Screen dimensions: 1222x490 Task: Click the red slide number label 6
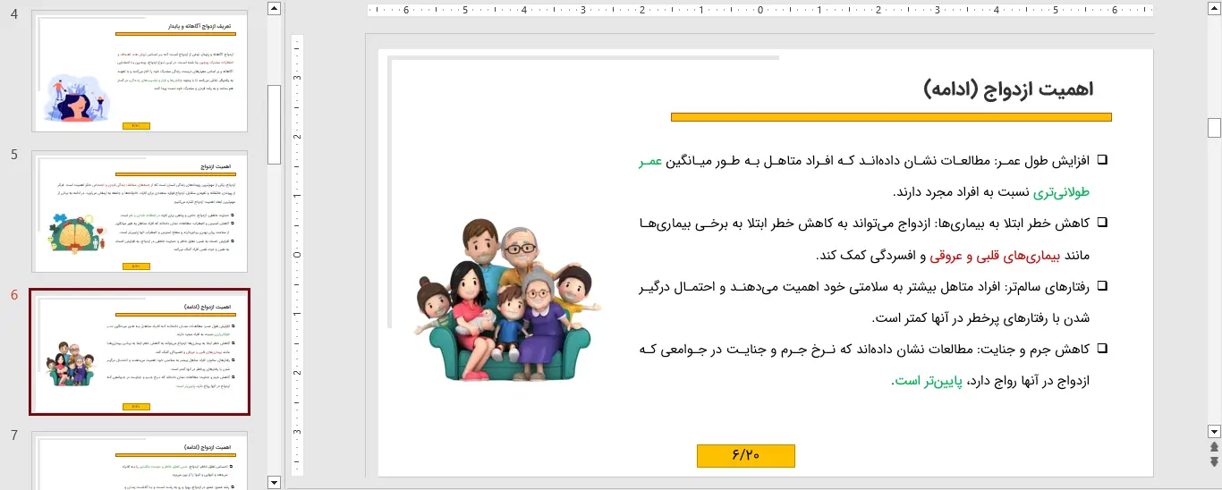(x=14, y=295)
